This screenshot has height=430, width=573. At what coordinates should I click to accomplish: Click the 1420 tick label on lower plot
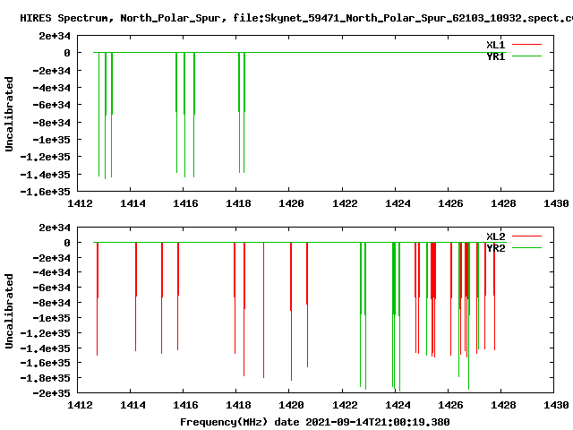tap(291, 405)
